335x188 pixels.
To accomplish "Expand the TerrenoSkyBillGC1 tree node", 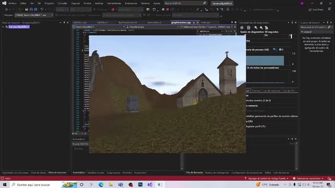I will 3,27.
